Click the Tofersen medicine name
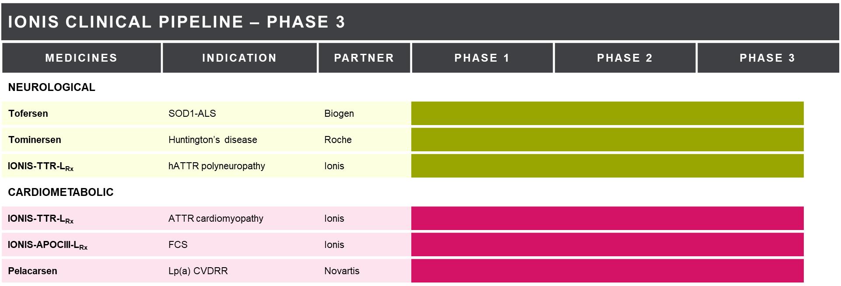Screen dimensions: 841x286 coord(28,114)
